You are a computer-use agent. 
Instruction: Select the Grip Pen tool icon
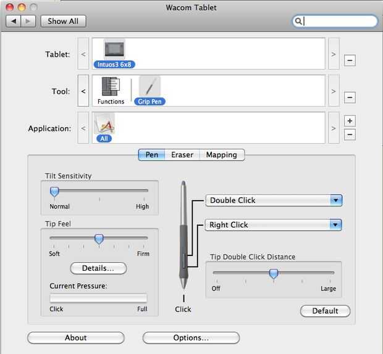click(149, 86)
